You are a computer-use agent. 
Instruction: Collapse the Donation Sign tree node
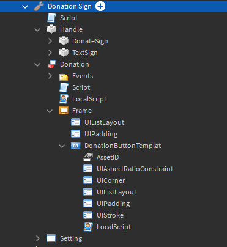25,7
